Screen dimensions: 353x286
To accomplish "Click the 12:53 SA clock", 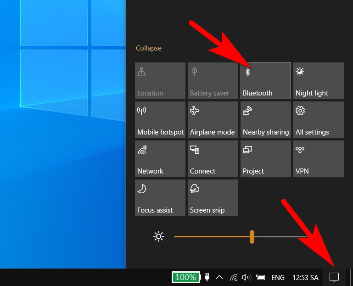I will (x=305, y=277).
